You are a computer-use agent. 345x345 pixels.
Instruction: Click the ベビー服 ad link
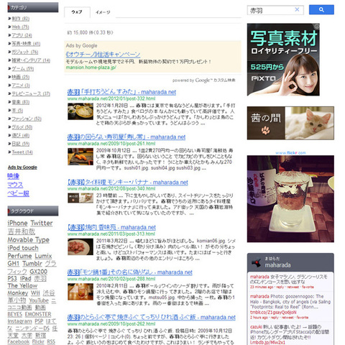pos(18,193)
